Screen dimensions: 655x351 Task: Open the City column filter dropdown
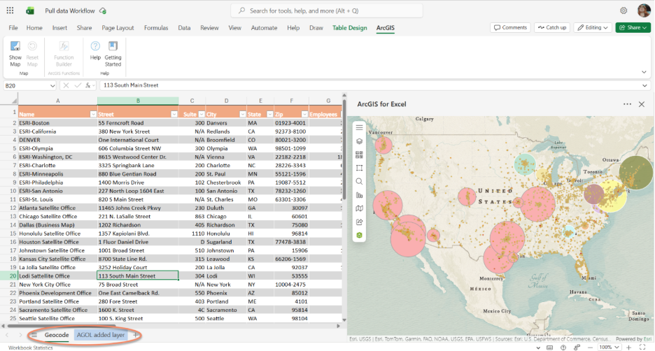pyautogui.click(x=242, y=114)
